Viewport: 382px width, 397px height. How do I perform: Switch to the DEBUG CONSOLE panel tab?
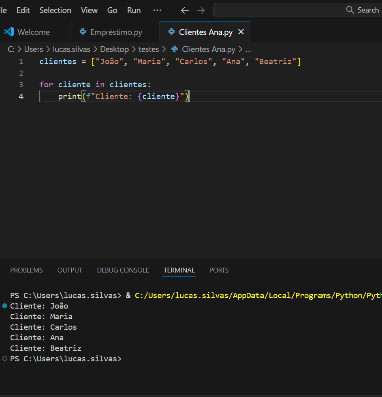click(123, 270)
